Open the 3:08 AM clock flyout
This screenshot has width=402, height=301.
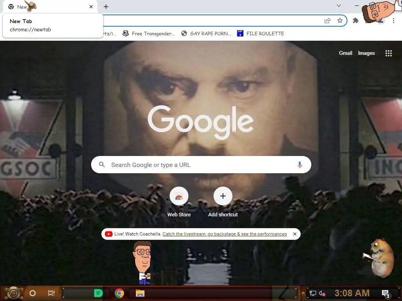coord(352,293)
